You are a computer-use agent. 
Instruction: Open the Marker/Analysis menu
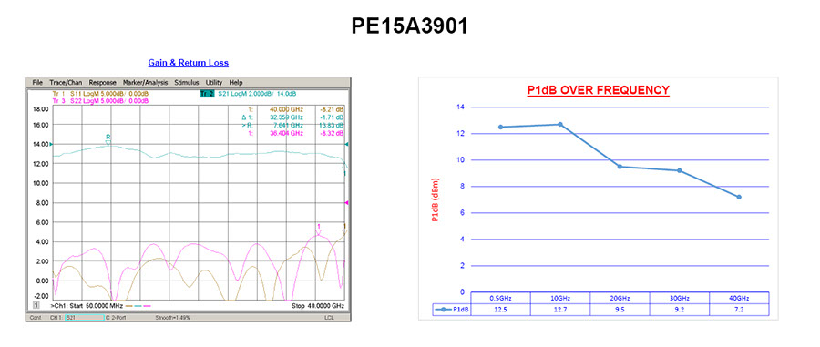[146, 83]
